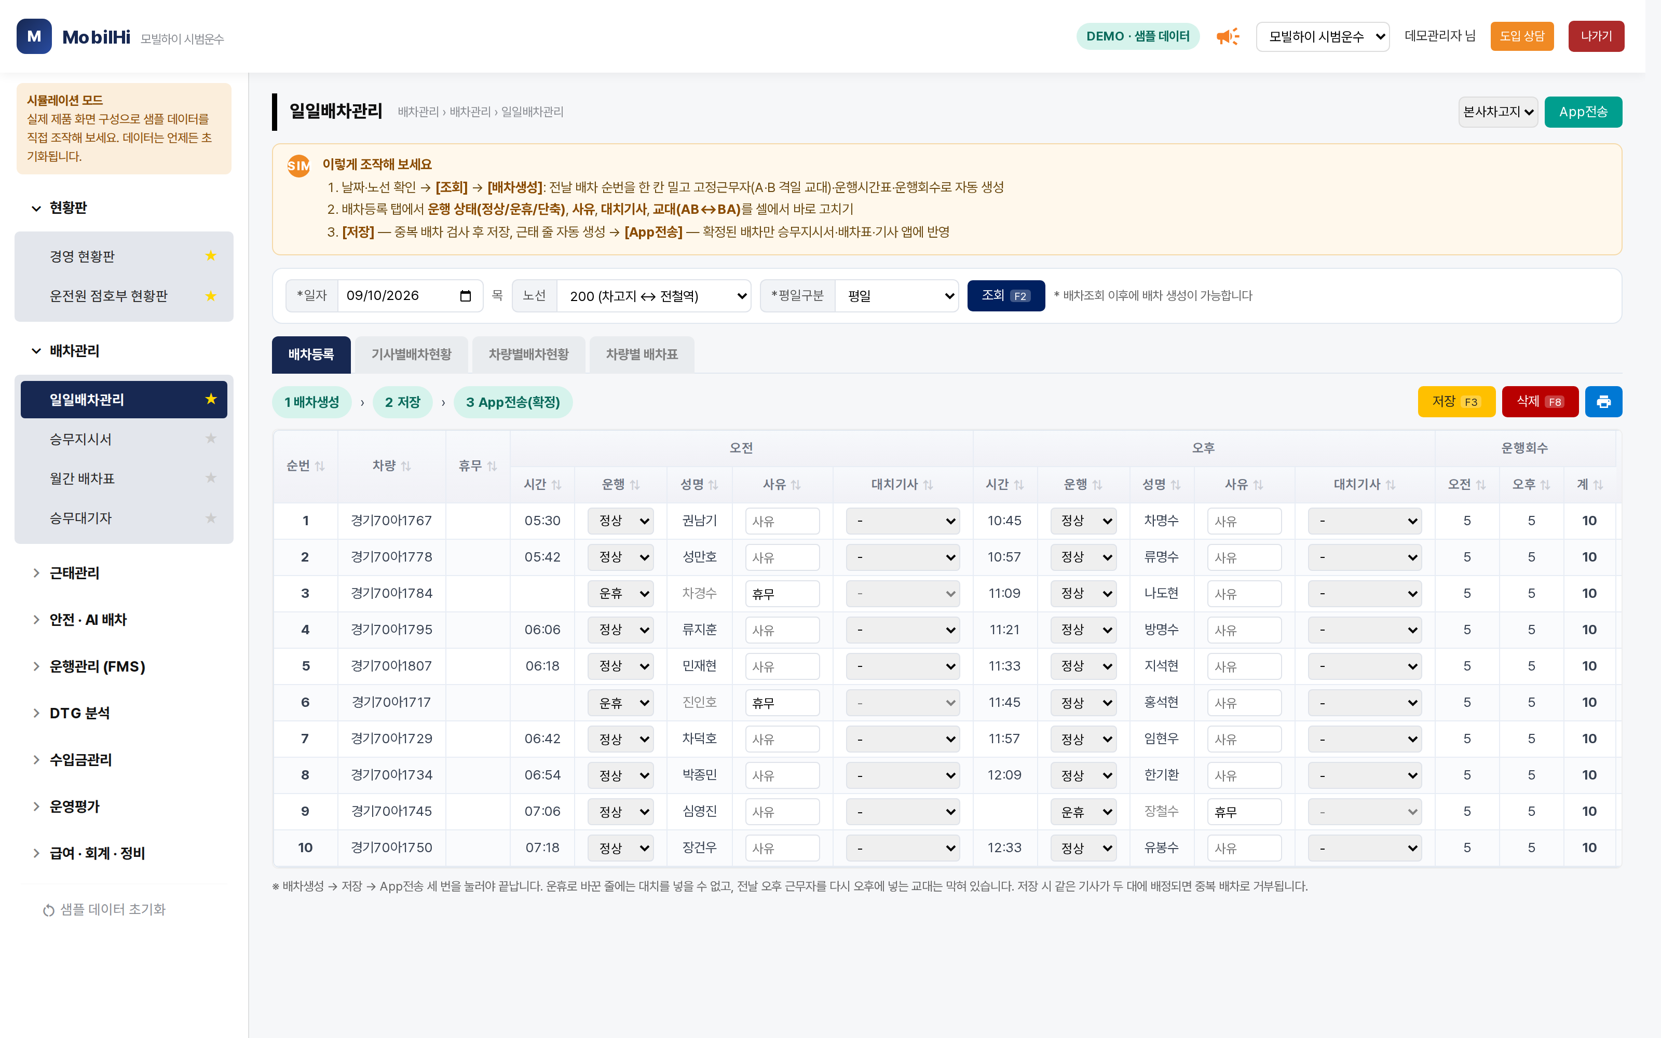The image size is (1661, 1038).
Task: Click the print icon button
Action: tap(1603, 402)
